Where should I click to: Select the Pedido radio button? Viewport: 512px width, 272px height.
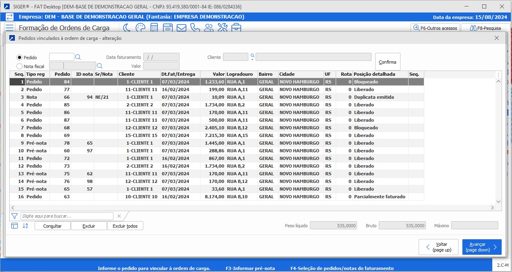(x=19, y=58)
